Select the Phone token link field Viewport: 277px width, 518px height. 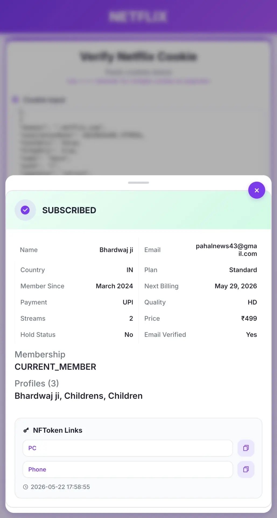click(128, 469)
